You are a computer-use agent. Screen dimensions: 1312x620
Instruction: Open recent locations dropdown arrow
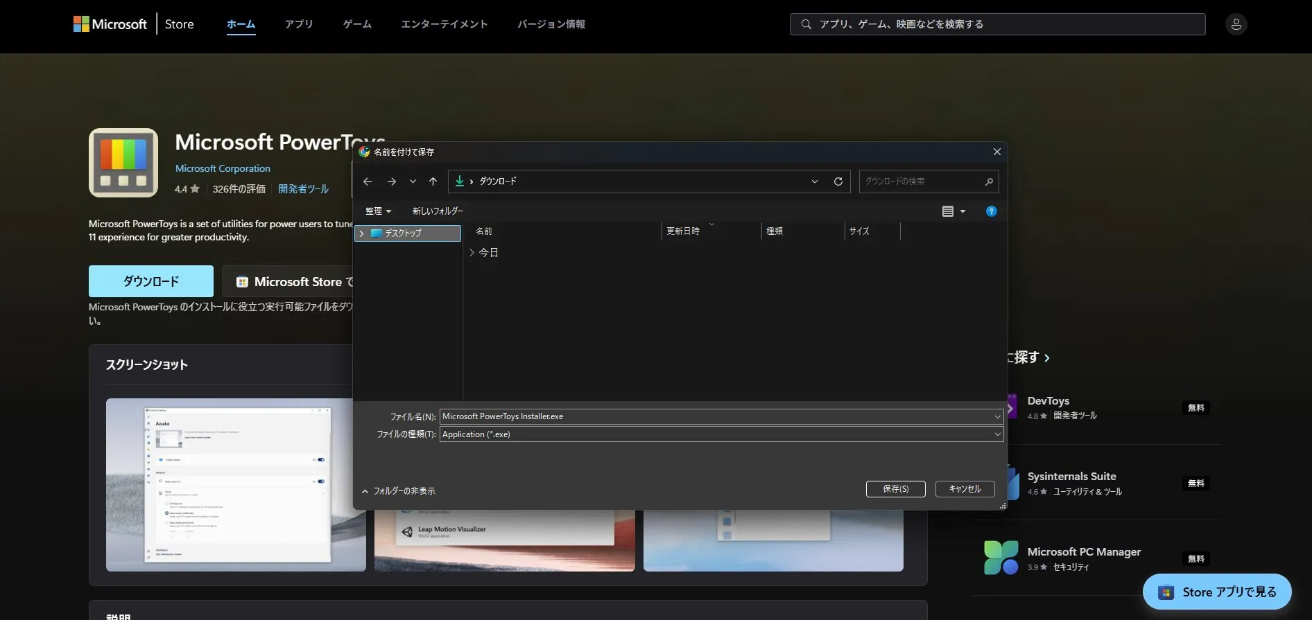(x=413, y=181)
